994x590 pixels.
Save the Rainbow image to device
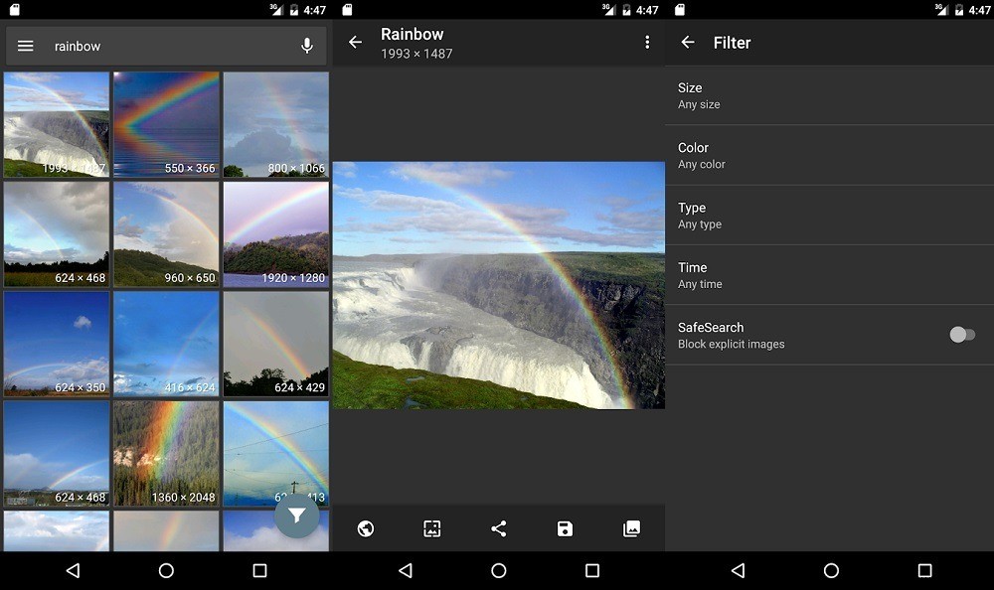tap(565, 528)
